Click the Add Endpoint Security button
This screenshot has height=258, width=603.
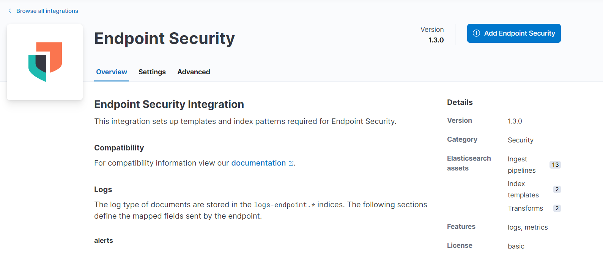click(x=514, y=33)
